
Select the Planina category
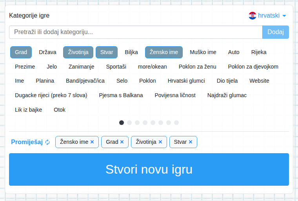[45, 81]
